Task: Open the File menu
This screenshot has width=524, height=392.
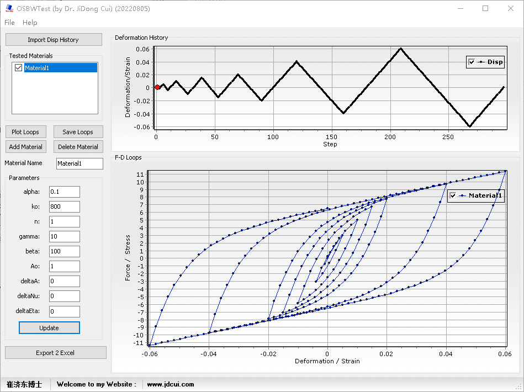Action: pos(9,23)
